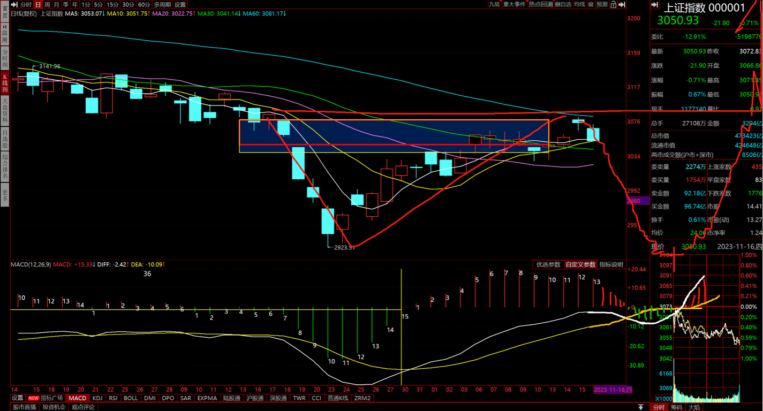Select the EXPMA indicator tab
763x411 pixels.
207,398
